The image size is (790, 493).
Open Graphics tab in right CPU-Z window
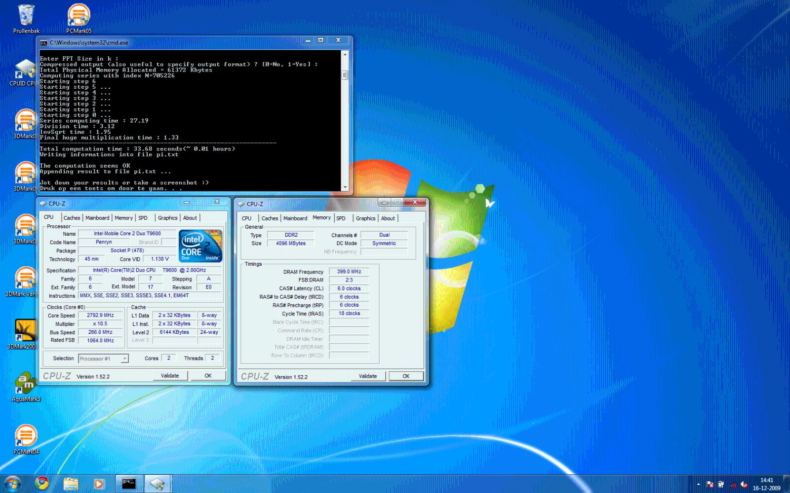365,218
